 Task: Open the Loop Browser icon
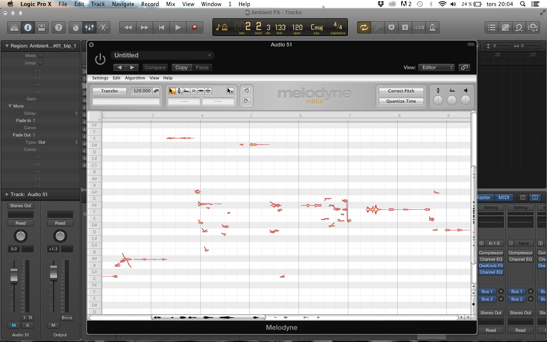point(519,27)
